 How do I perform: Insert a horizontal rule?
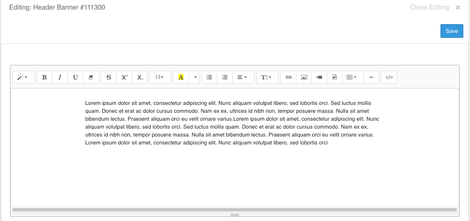(371, 77)
